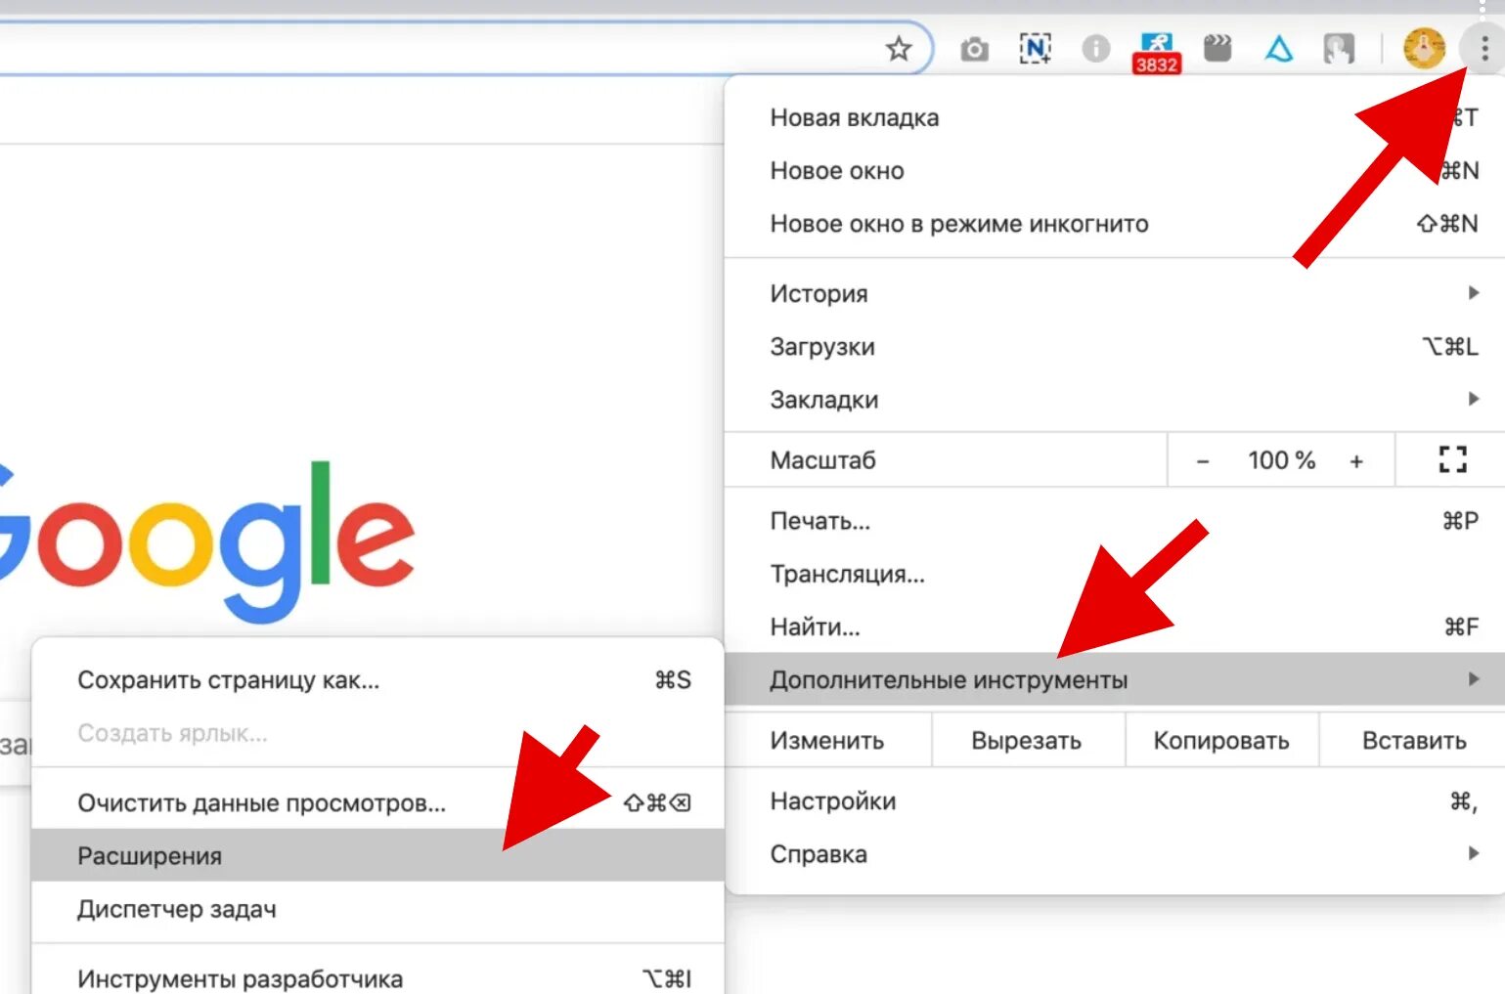Choose Печать... menu entry
This screenshot has width=1505, height=994.
click(1114, 521)
